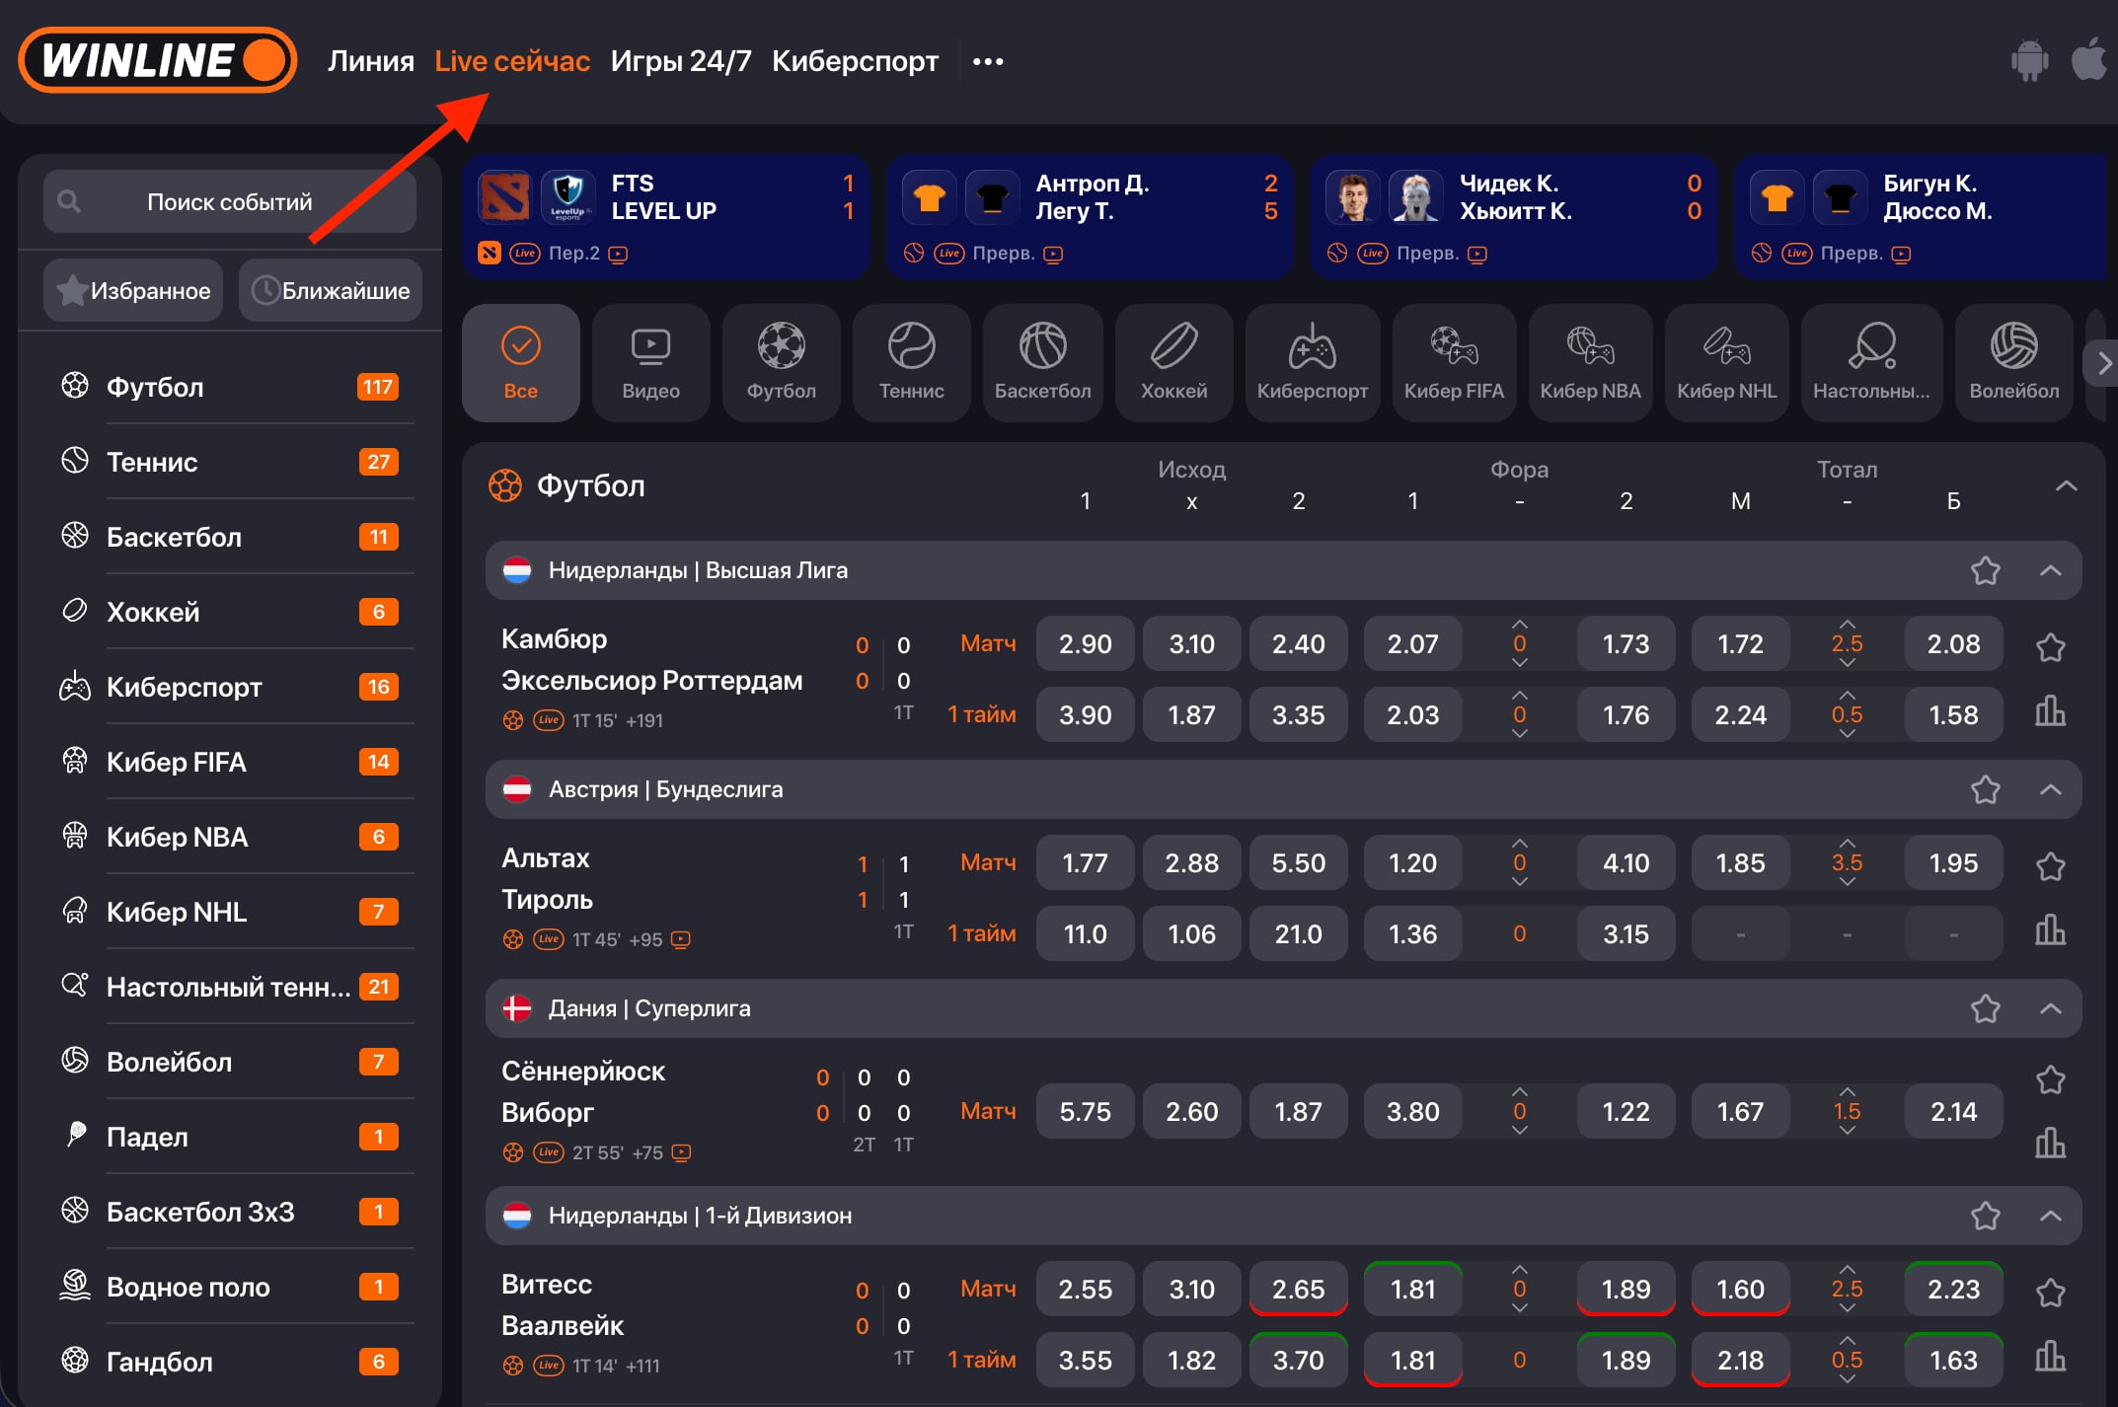Image resolution: width=2118 pixels, height=1407 pixels.
Task: Switch to the Кибер FIFA tab
Action: 1454,363
